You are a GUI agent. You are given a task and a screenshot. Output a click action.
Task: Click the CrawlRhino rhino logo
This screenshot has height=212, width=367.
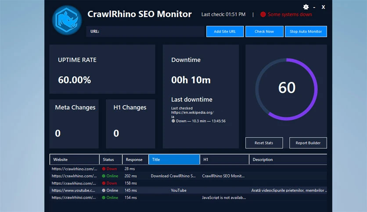point(67,20)
